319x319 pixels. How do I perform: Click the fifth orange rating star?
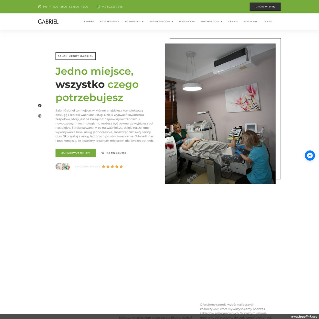coord(121,167)
